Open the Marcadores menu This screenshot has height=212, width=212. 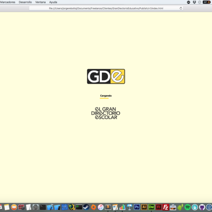(x=8, y=2)
